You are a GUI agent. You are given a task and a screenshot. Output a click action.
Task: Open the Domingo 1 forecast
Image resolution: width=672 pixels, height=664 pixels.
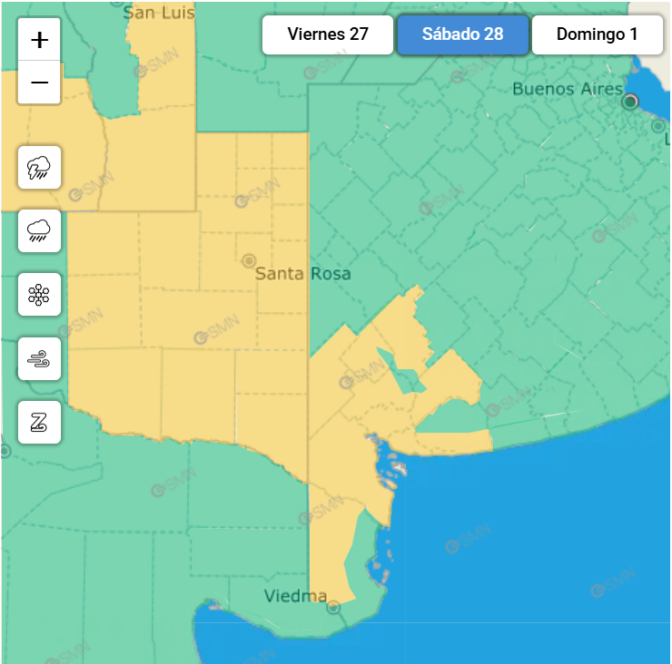[x=597, y=34]
